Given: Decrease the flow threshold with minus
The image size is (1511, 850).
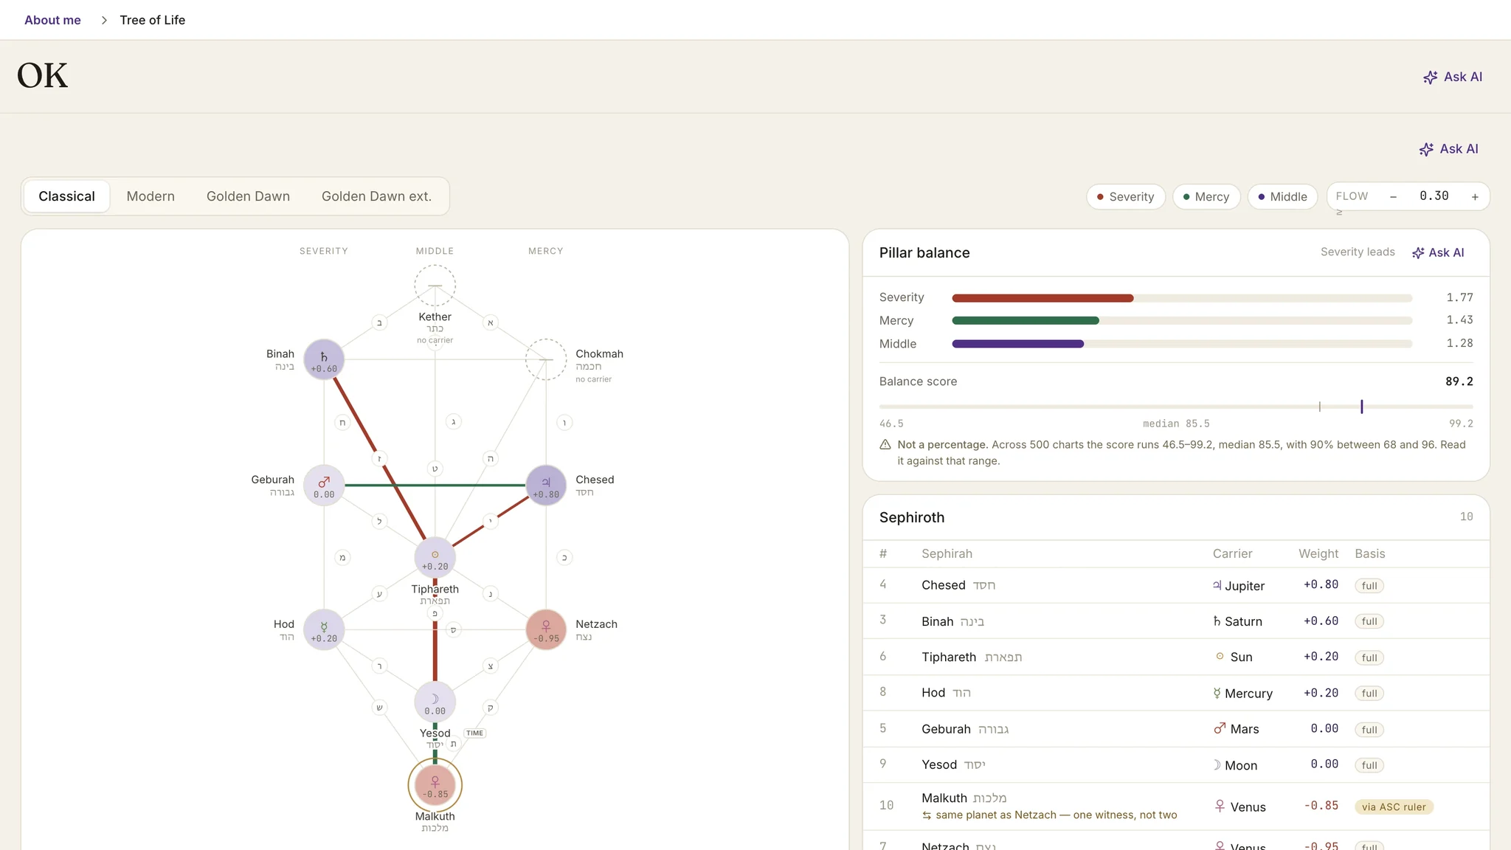Looking at the screenshot, I should point(1393,196).
